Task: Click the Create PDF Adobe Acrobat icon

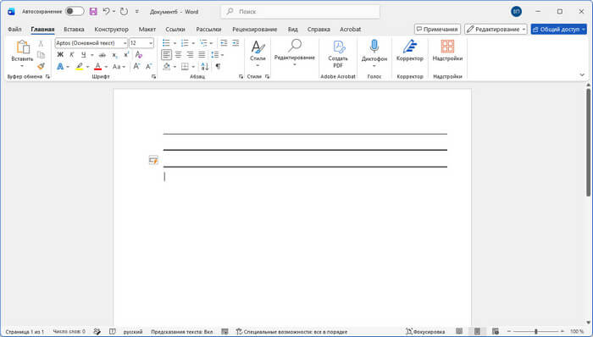Action: coord(338,54)
